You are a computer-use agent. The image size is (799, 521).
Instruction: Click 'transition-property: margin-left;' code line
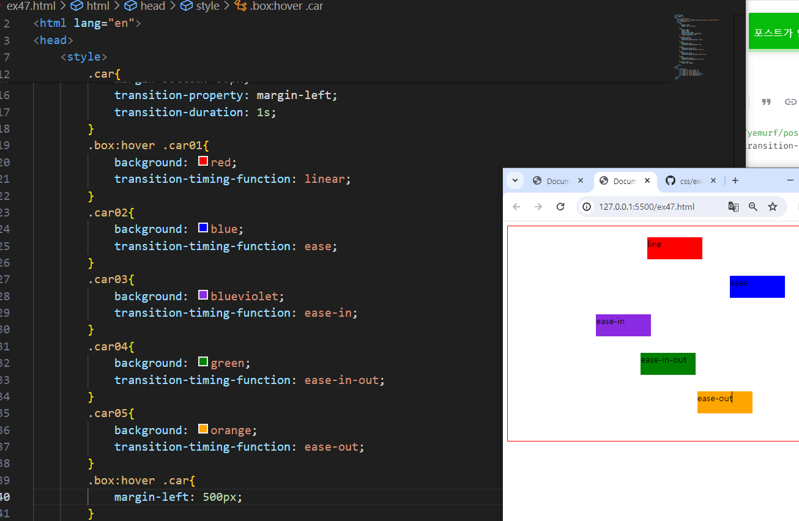[x=226, y=95]
